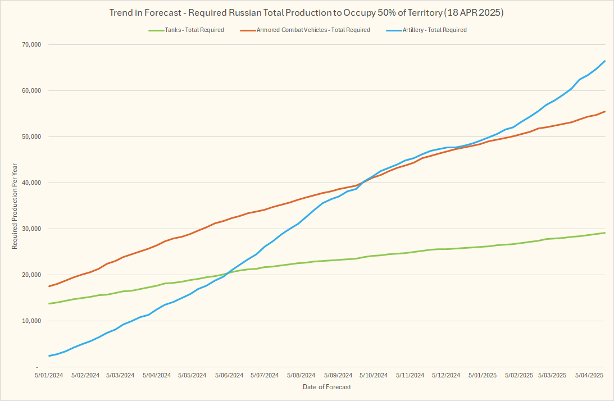The width and height of the screenshot is (614, 401).
Task: Click the 5/07/2024 x-axis date label
Action: click(x=265, y=375)
